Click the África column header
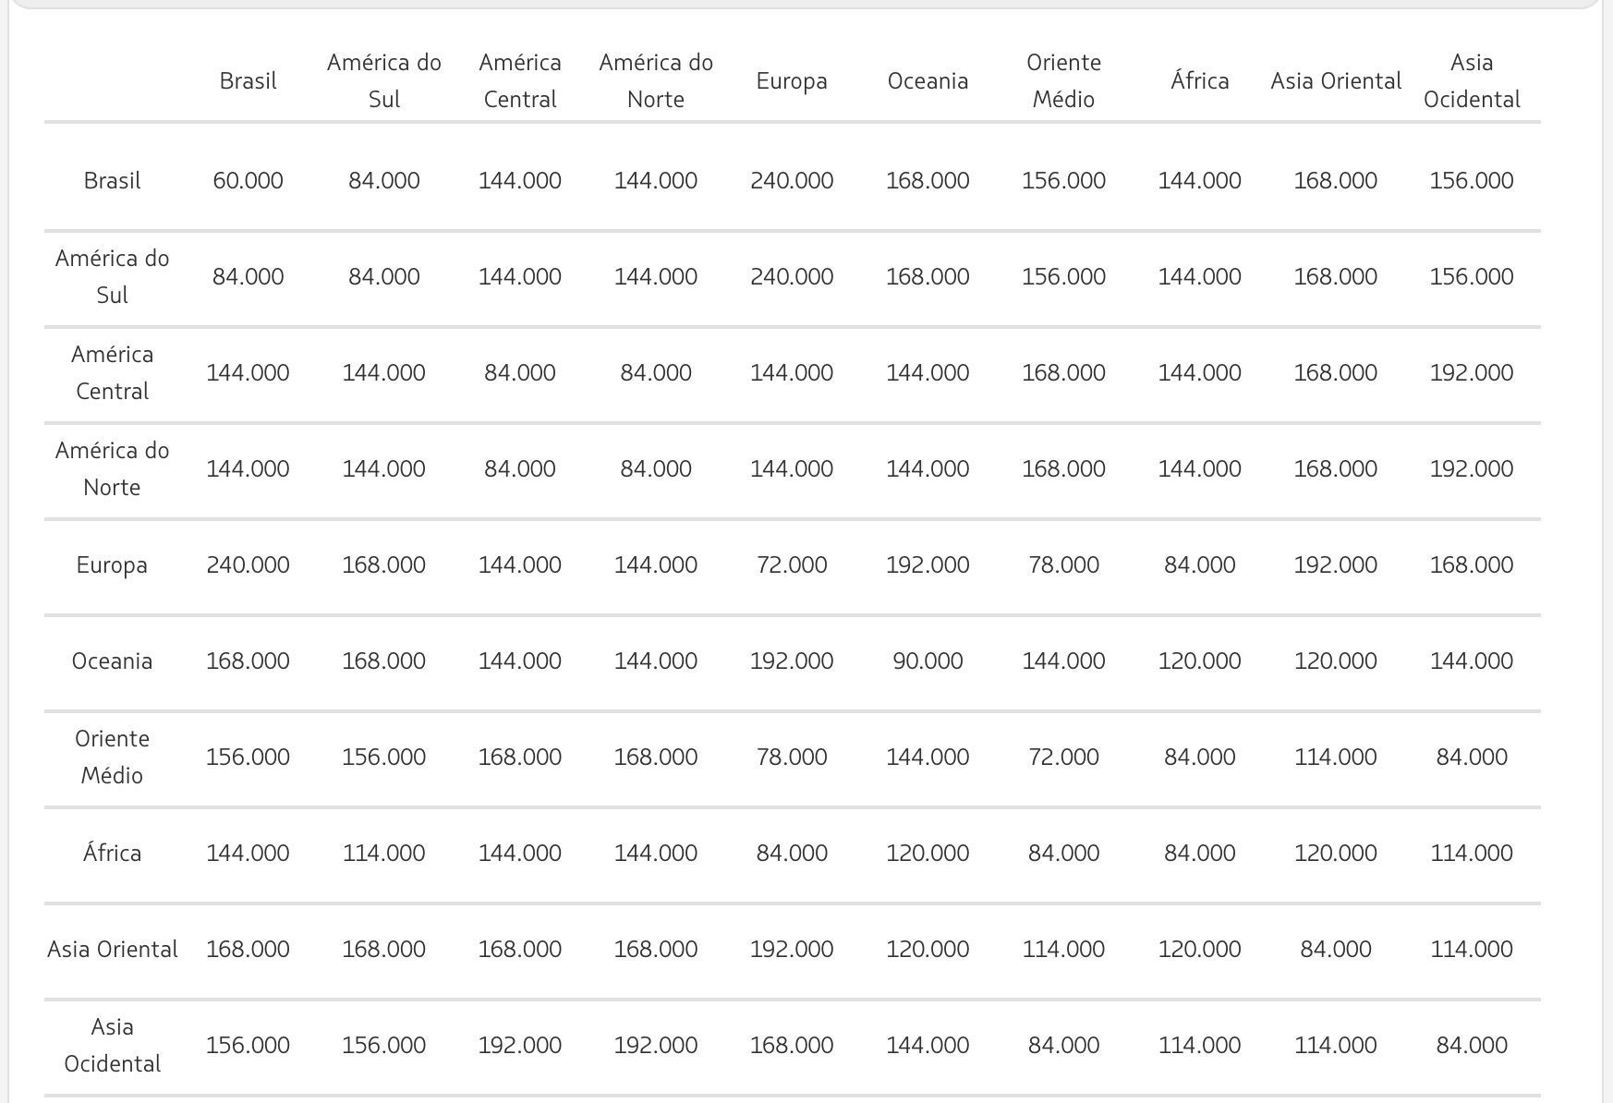Viewport: 1613px width, 1103px height. (1199, 81)
